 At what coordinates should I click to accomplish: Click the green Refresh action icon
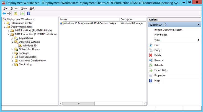151,65
